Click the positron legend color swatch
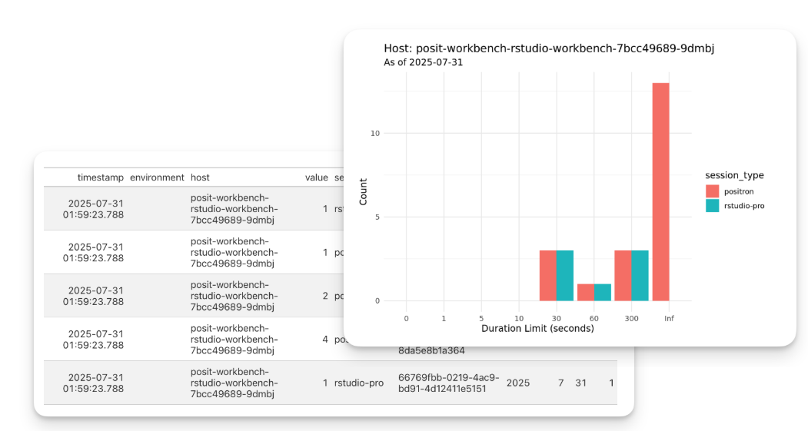 pos(712,191)
